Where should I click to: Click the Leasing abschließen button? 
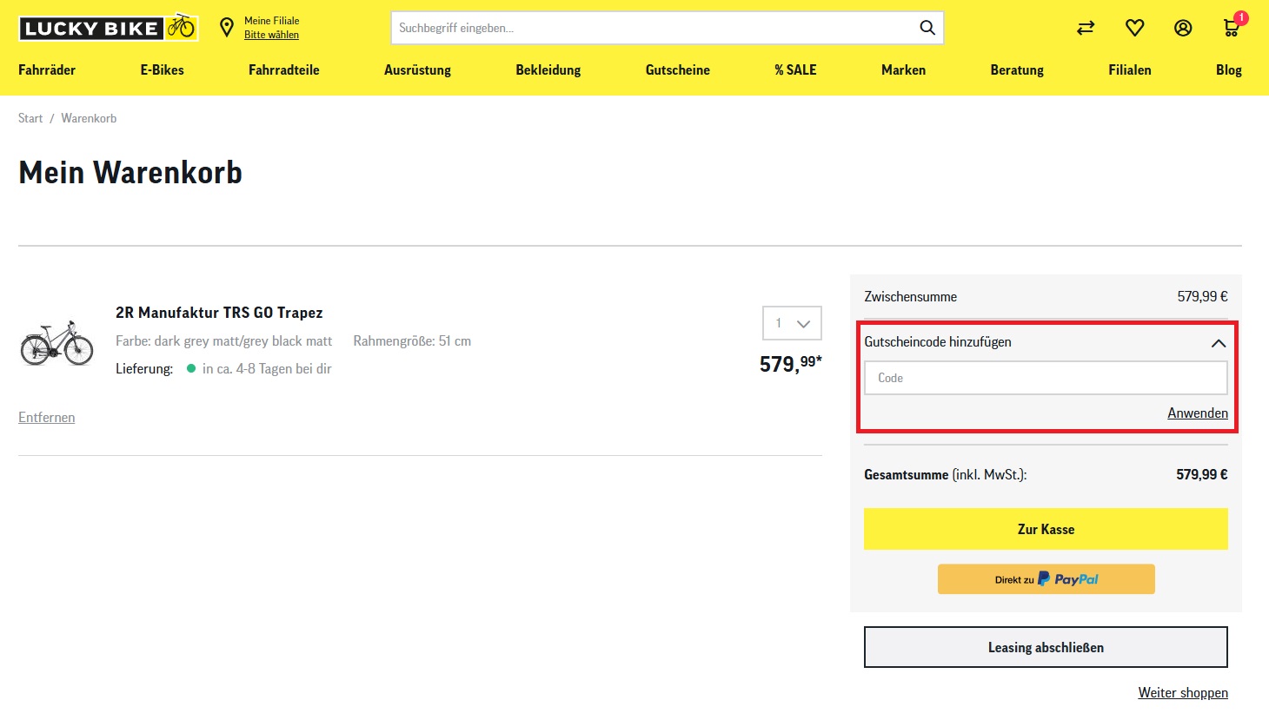pyautogui.click(x=1046, y=647)
